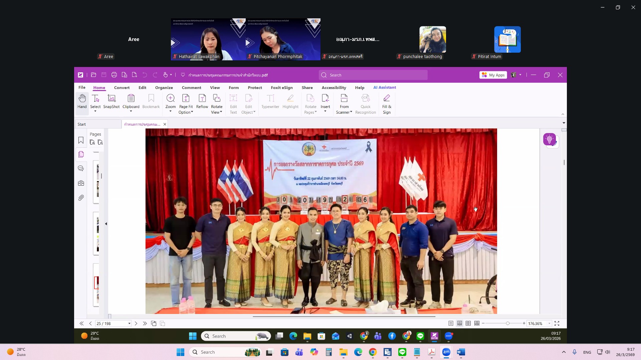
Task: Click the My Apps button
Action: coord(493,75)
